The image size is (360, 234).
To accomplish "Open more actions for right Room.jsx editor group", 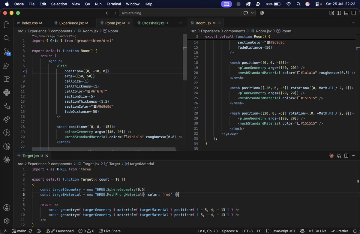I will [x=354, y=23].
